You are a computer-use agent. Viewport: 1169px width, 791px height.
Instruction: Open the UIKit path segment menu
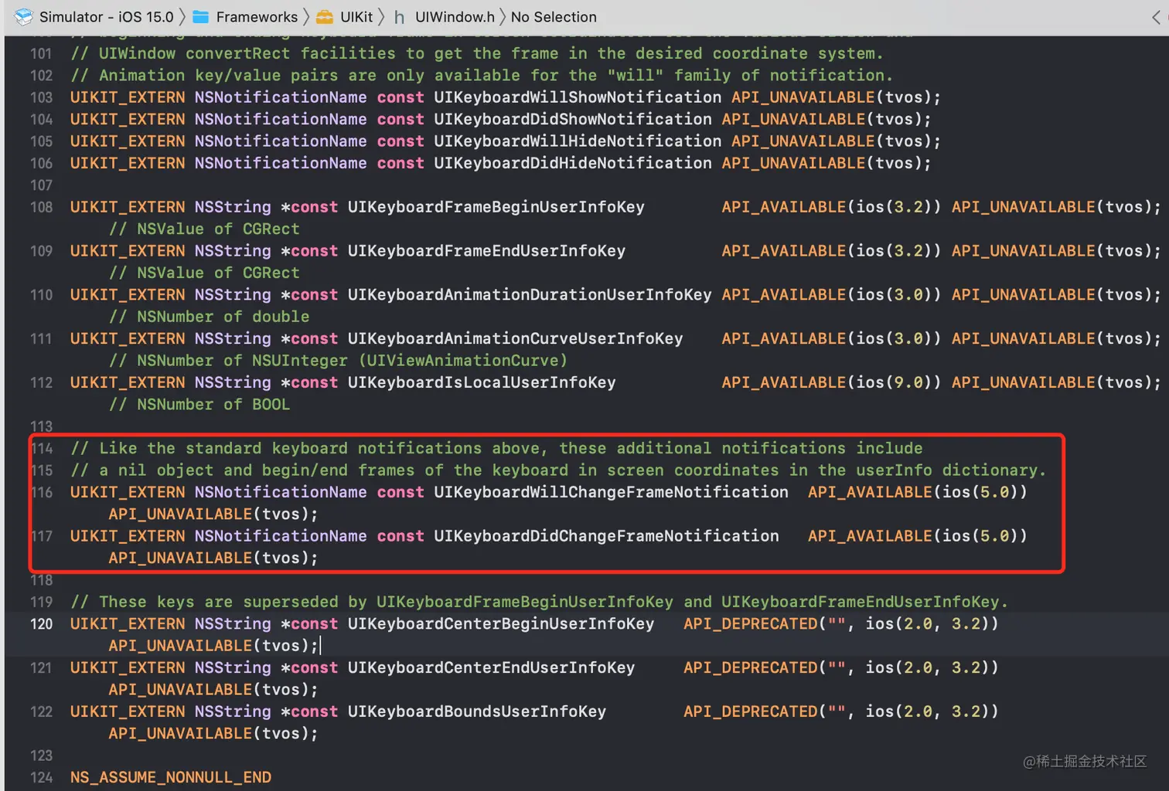tap(356, 16)
